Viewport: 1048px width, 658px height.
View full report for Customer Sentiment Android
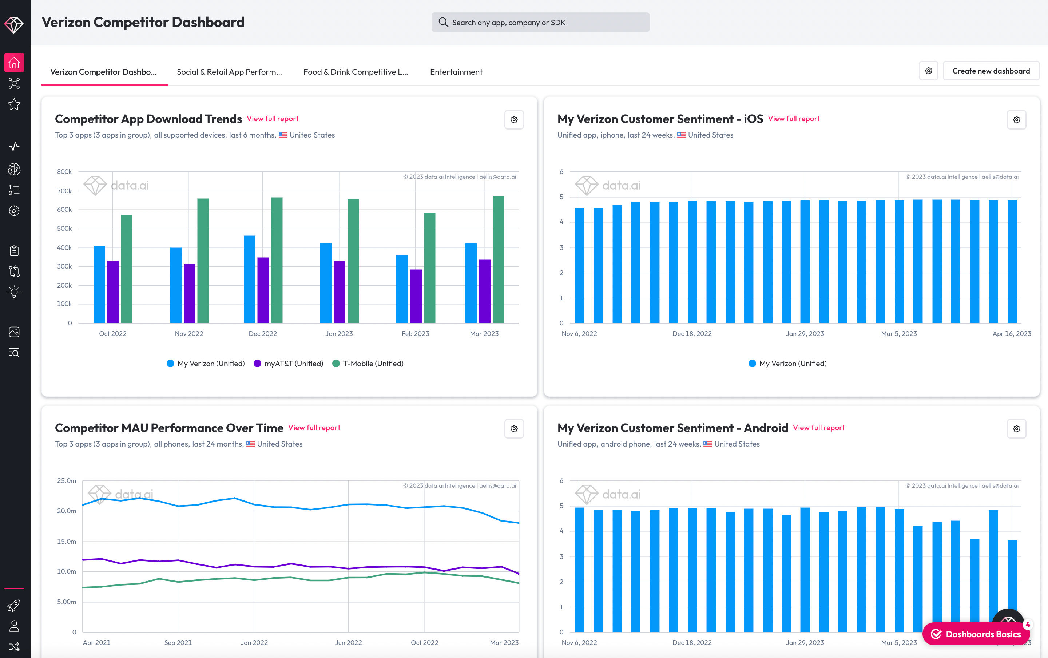819,428
